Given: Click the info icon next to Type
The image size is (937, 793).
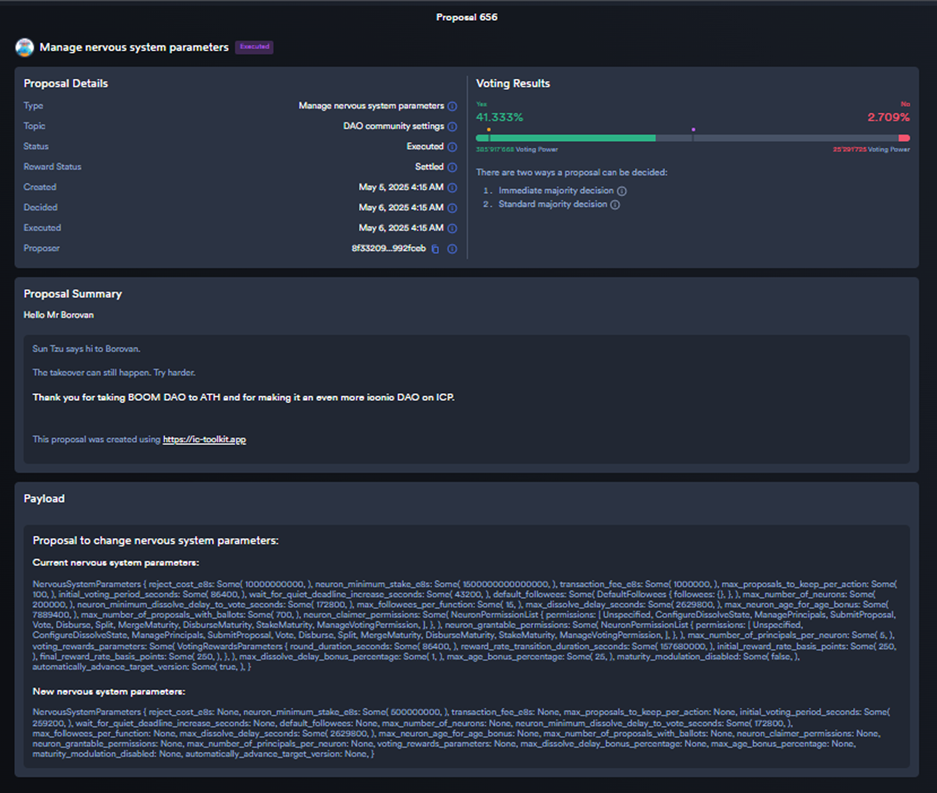Looking at the screenshot, I should (452, 106).
